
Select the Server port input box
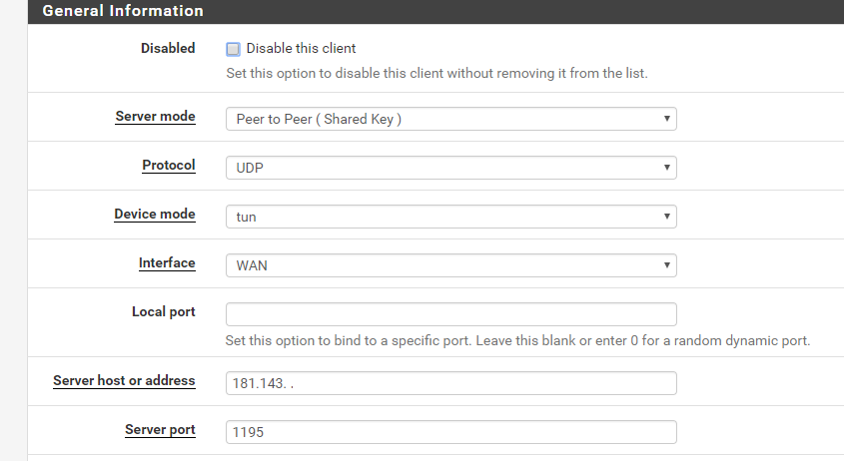[x=450, y=432]
